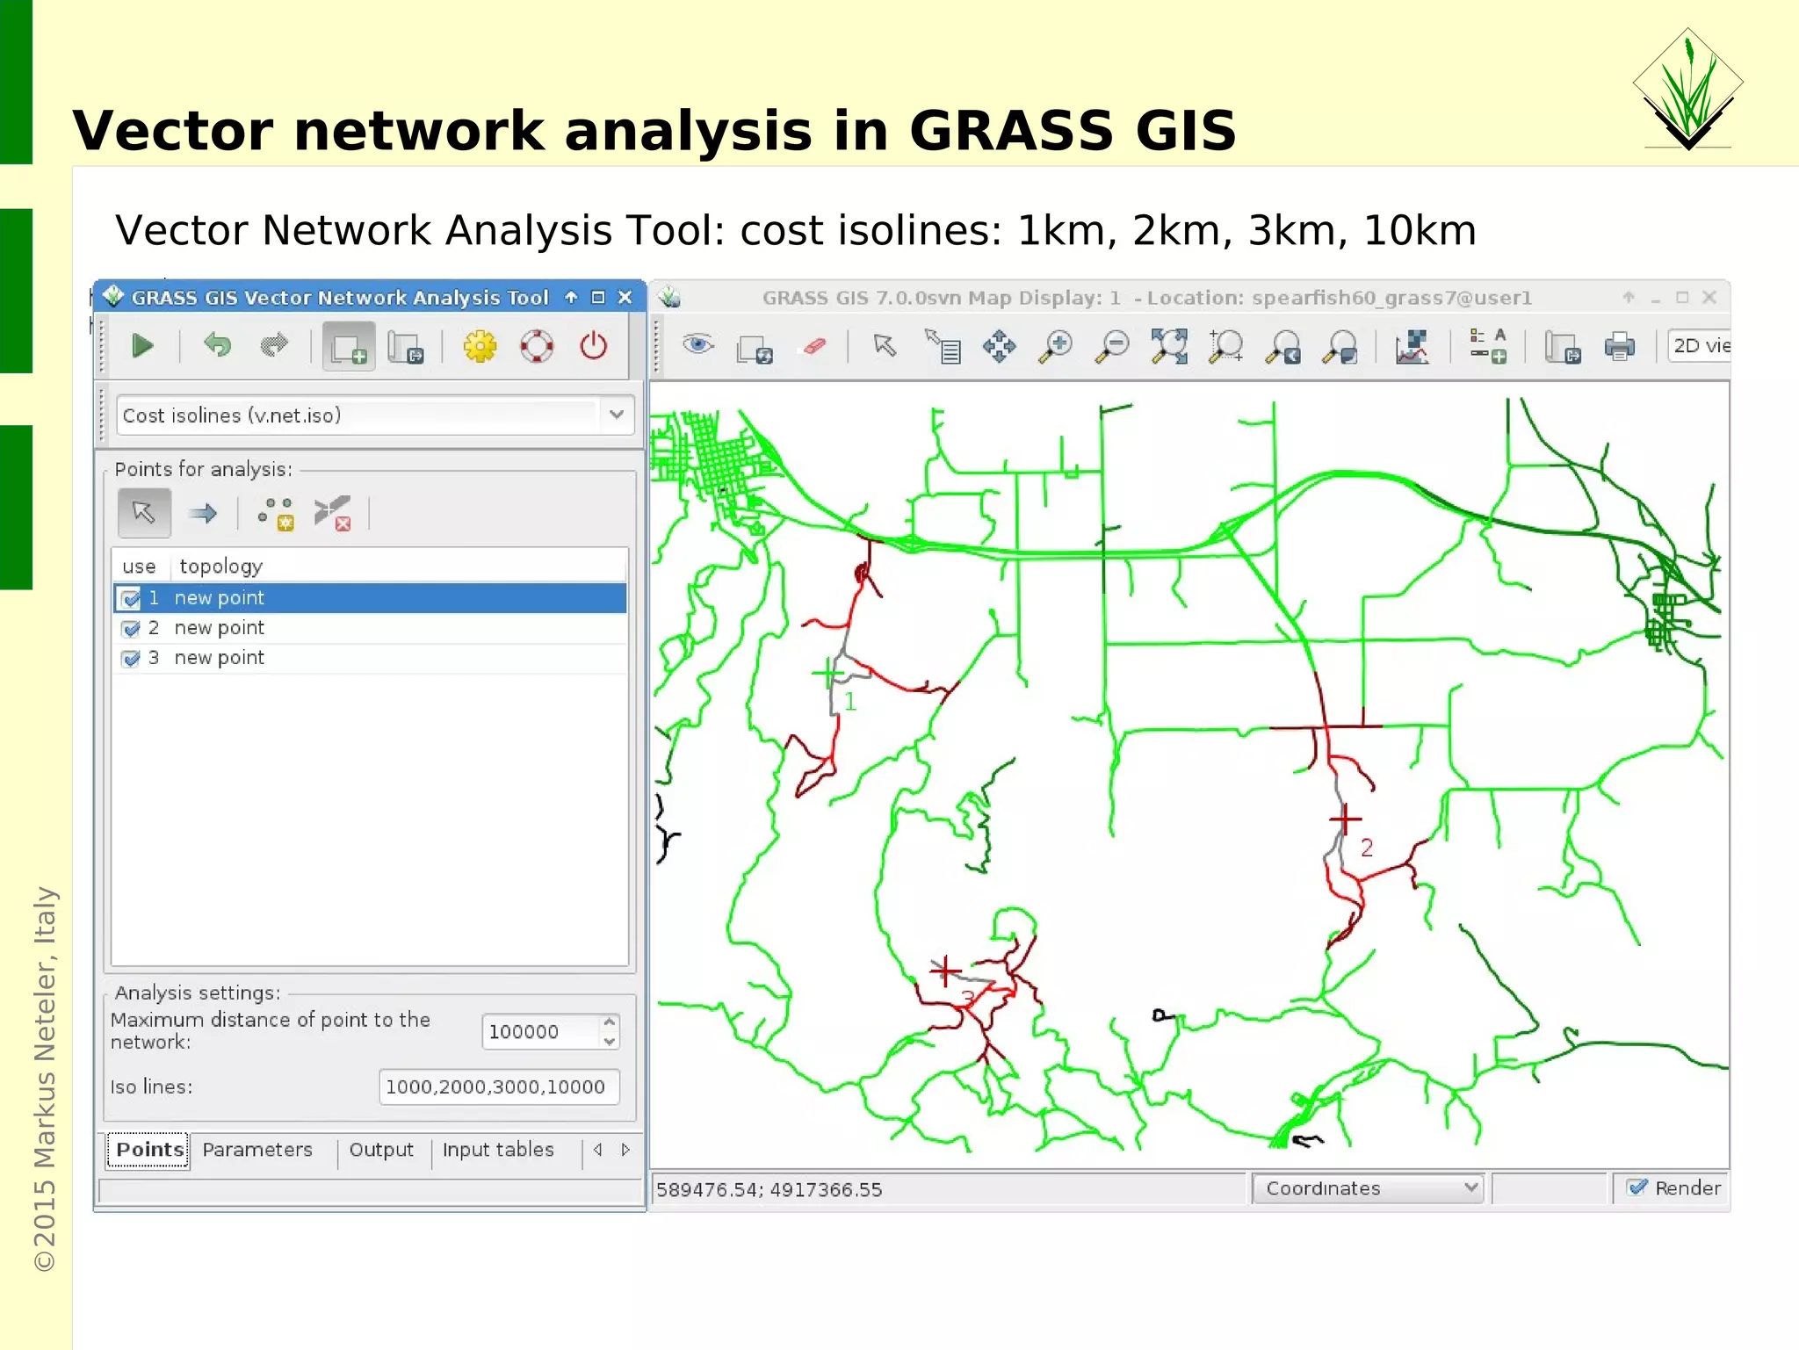
Task: Switch to the Parameters tab
Action: (x=257, y=1150)
